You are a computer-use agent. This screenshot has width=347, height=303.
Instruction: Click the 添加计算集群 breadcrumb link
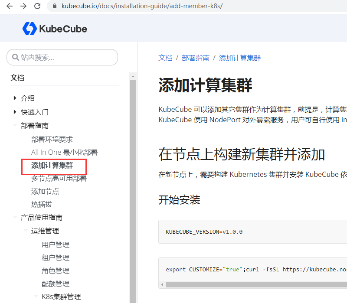[x=240, y=58]
